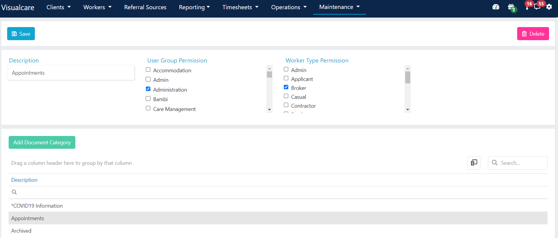Click the Worker Type Permission scrollbar thumb
The width and height of the screenshot is (558, 238).
tap(408, 77)
